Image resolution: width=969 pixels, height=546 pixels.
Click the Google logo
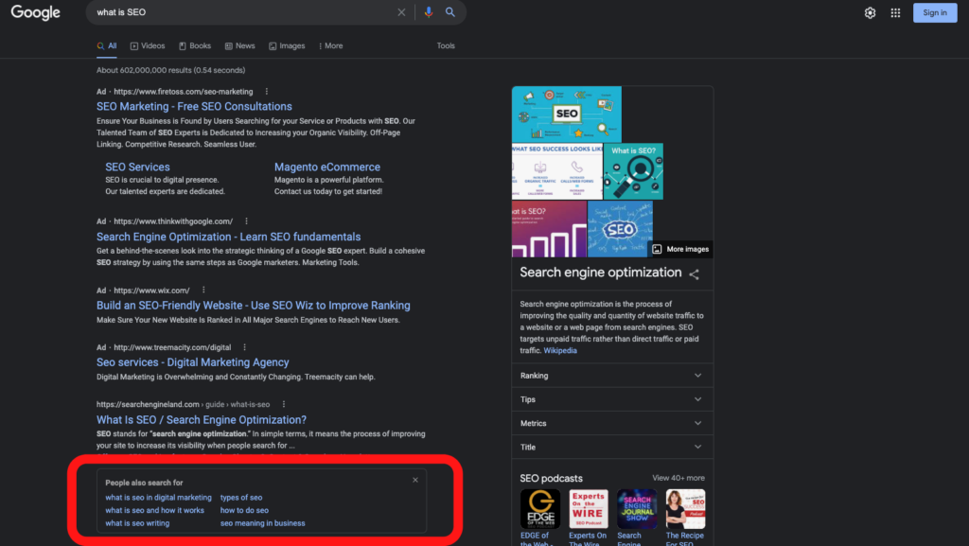pos(35,12)
